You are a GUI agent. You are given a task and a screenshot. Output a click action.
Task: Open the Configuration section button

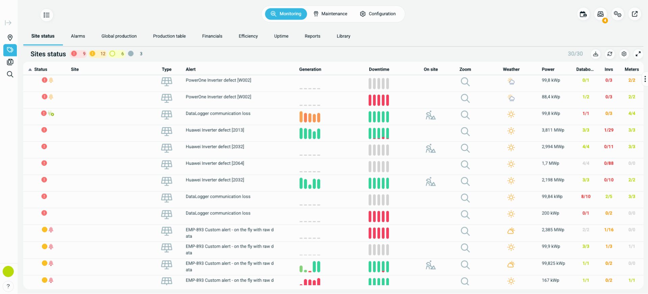pos(378,14)
